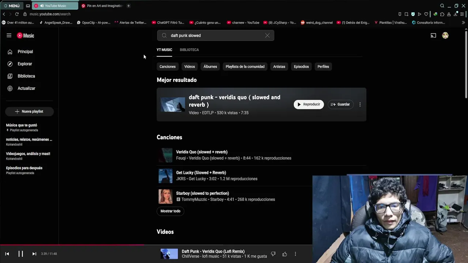The image size is (468, 263).
Task: Click Mostrar todo under Canciones
Action: (x=170, y=211)
